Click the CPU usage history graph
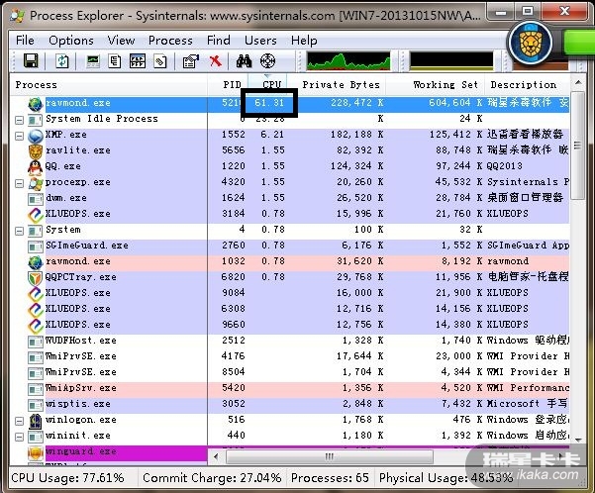Screen dimensions: 595x493 click(x=347, y=61)
